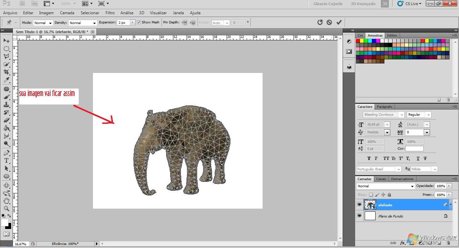Open the Arquivo menu

click(10, 13)
